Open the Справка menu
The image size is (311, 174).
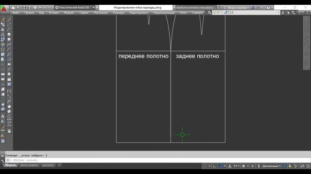pyautogui.click(x=197, y=13)
